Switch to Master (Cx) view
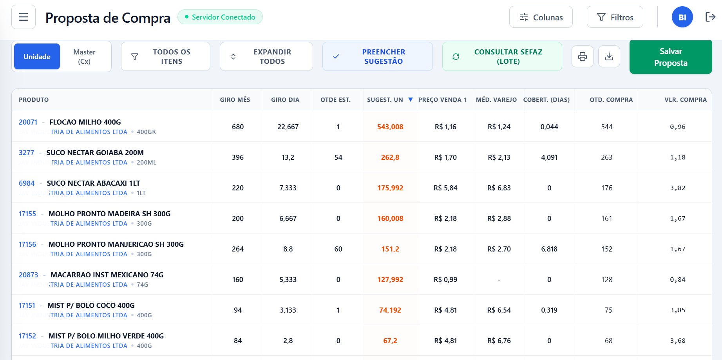This screenshot has width=722, height=360. coord(84,56)
